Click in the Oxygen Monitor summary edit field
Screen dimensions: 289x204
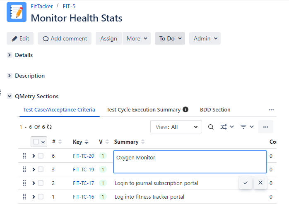pyautogui.click(x=190, y=162)
